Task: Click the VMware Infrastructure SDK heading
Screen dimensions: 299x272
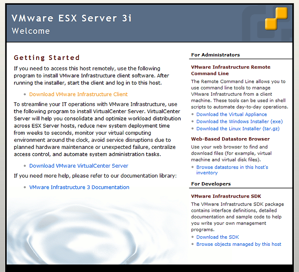Action: [226, 196]
